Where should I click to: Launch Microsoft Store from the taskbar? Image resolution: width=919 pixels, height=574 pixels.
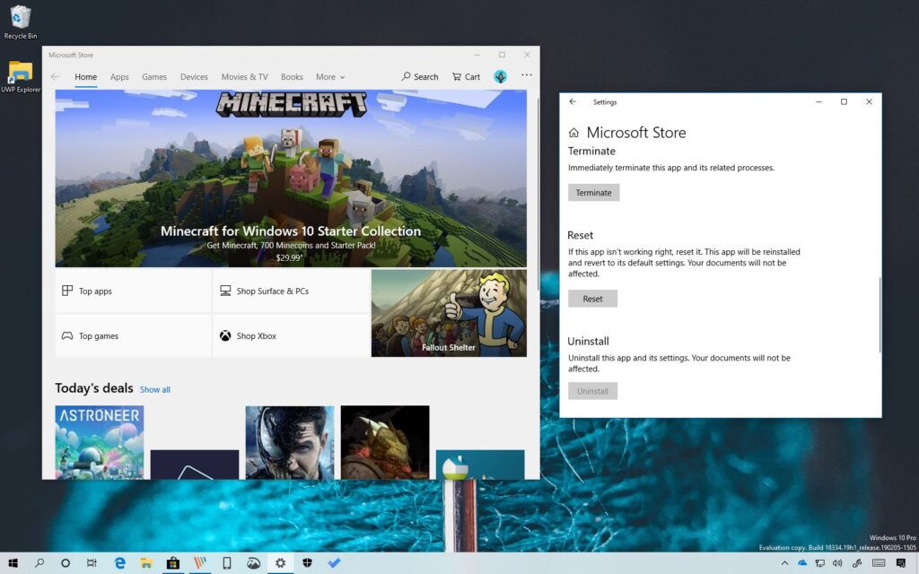171,562
